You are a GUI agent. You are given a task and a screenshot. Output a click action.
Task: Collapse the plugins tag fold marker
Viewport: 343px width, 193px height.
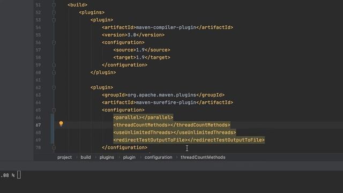tap(54, 12)
